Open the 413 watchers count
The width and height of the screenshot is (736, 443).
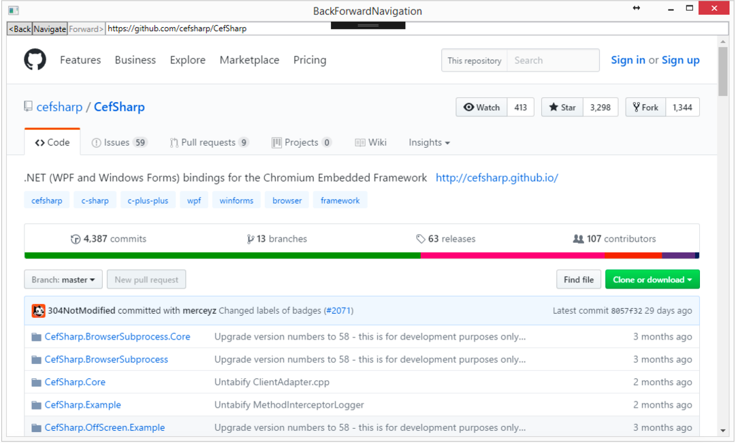pos(521,108)
